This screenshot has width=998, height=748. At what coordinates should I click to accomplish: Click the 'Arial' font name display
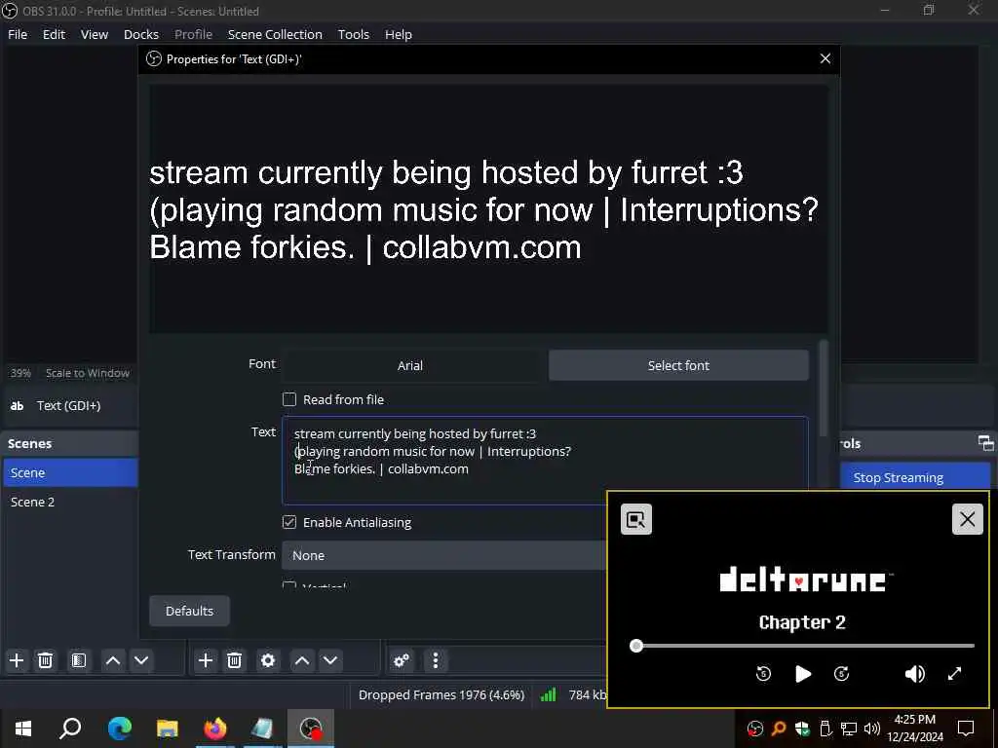[x=410, y=365]
